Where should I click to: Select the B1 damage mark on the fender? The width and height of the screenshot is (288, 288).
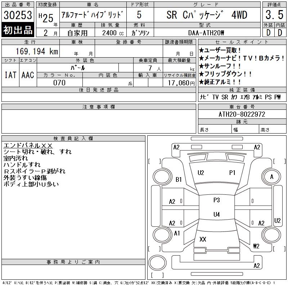(179, 180)
